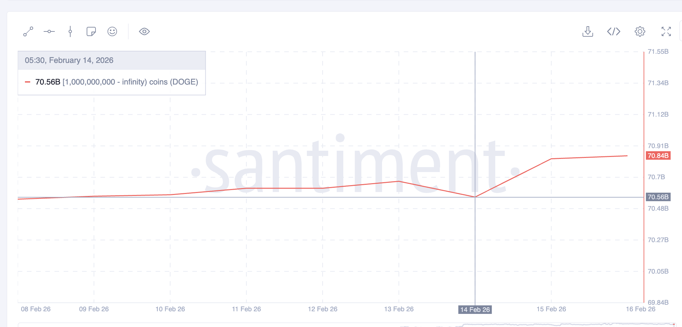Viewport: 682px width, 327px height.
Task: Download the chart data
Action: 587,31
